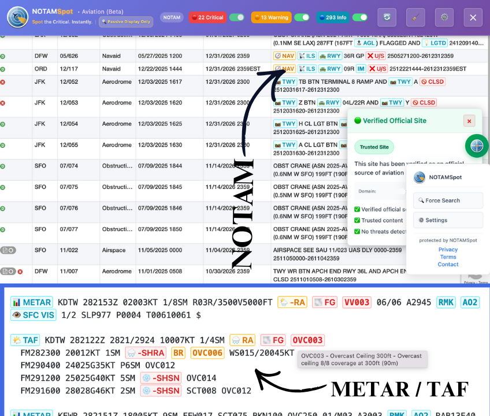Click the floating NOTAMSpot globe target icon
Screen dimensions: 490x416
476,146
